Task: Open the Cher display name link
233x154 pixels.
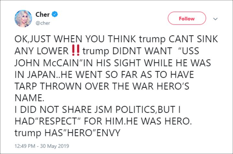Action: (42, 15)
